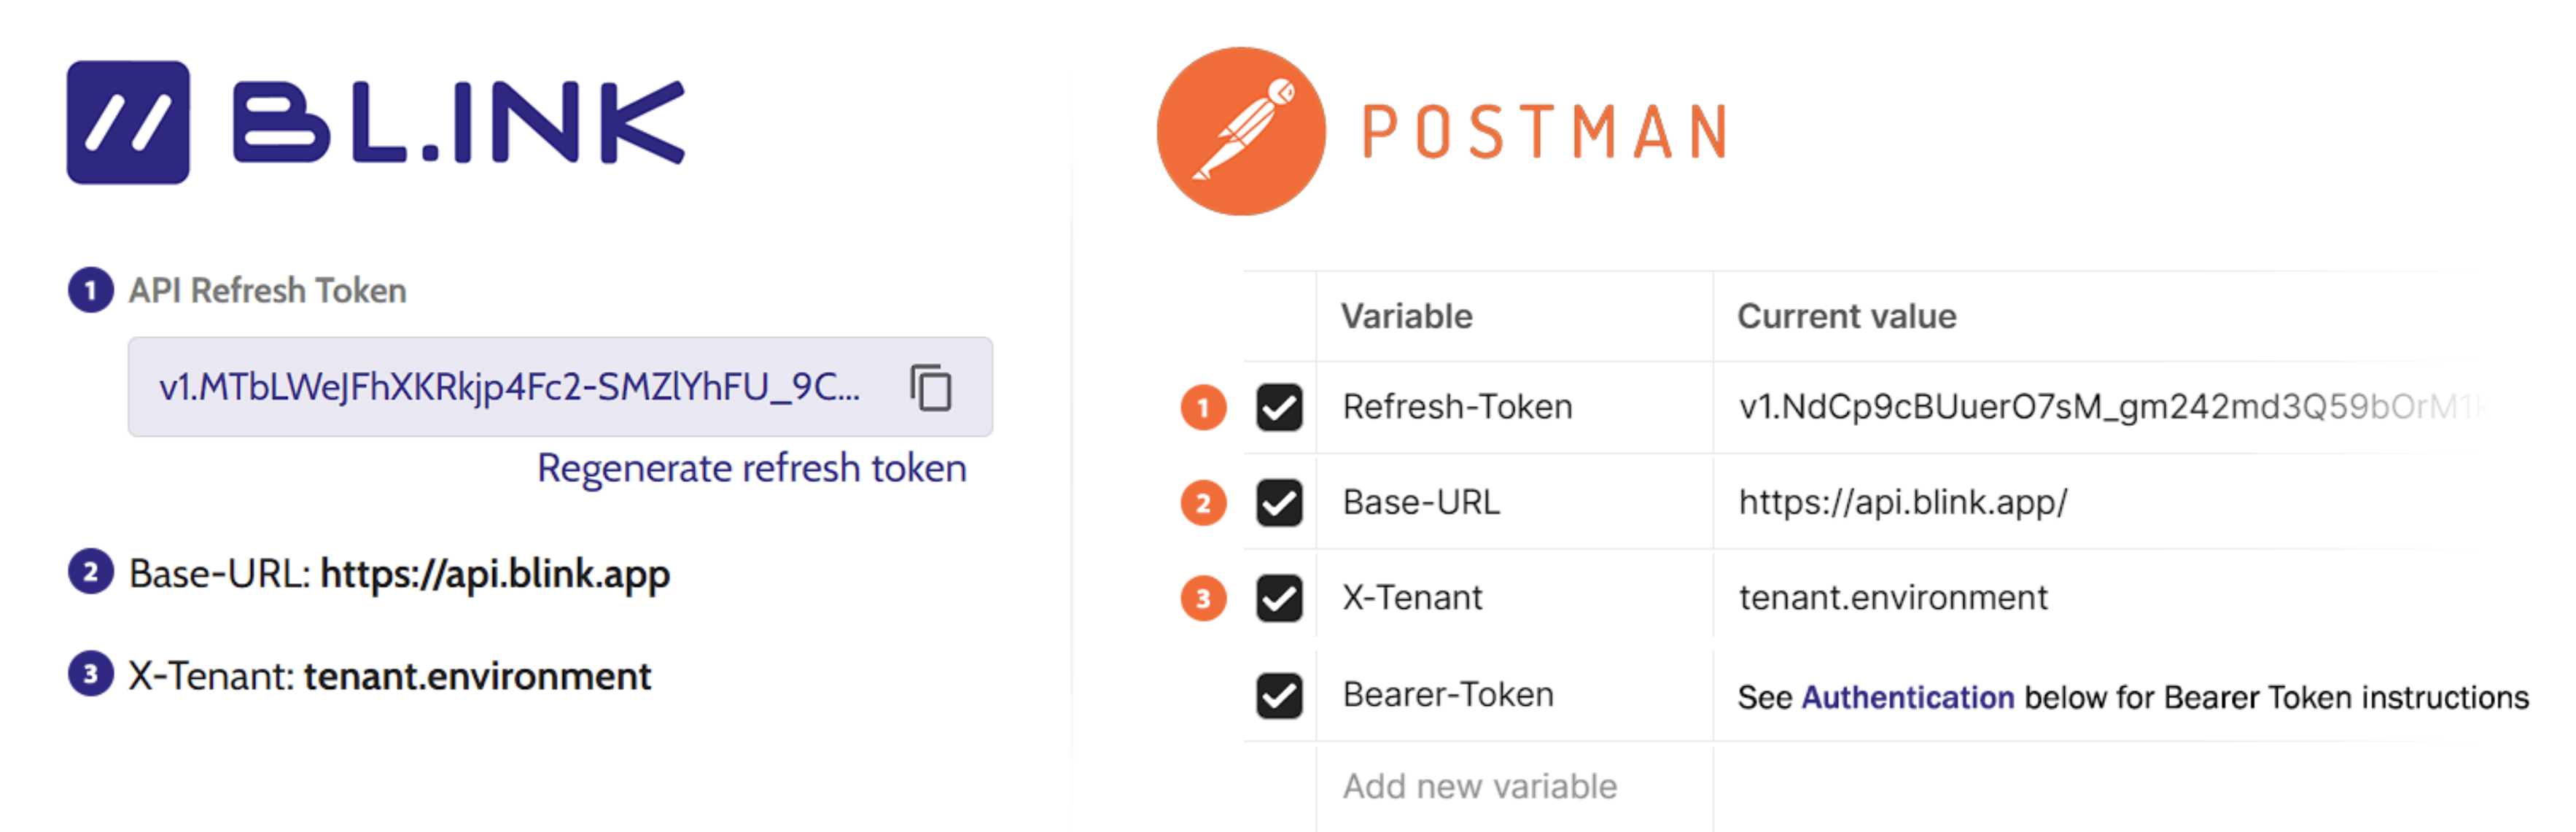This screenshot has height=832, width=2576.
Task: Click the blue number 2 badge by Base-URL
Action: click(x=91, y=572)
